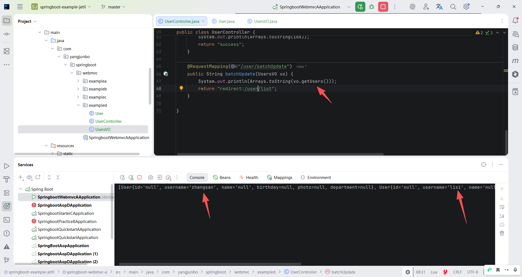
Task: Open the main hamburger menu
Action: pos(20,7)
